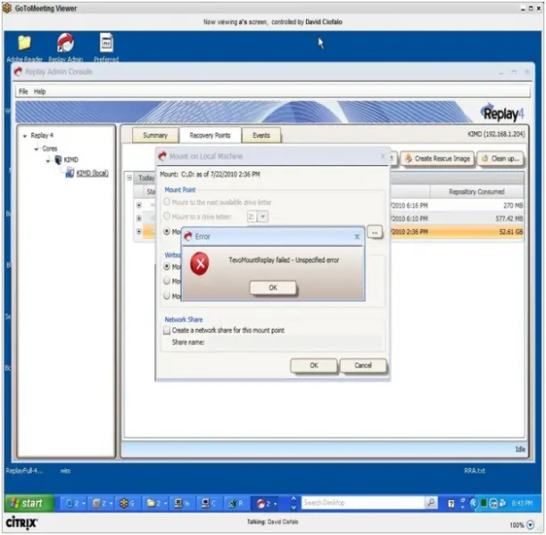Viewport: 546px width, 535px height.
Task: Click the Error dialog title Replay icon
Action: coord(188,236)
